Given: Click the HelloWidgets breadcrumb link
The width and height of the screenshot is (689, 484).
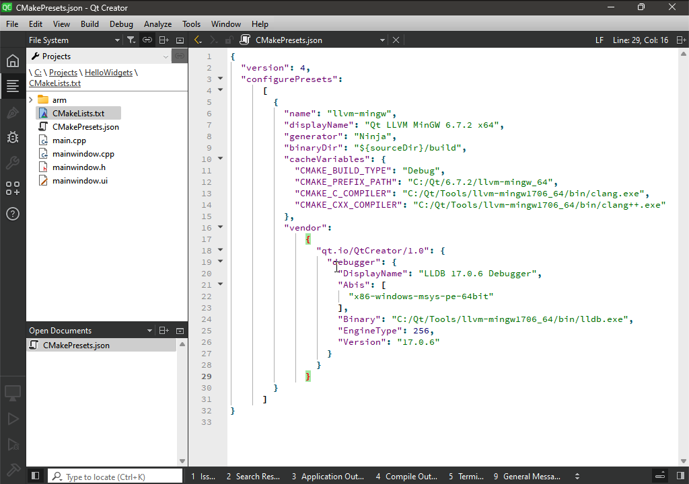Looking at the screenshot, I should point(108,73).
